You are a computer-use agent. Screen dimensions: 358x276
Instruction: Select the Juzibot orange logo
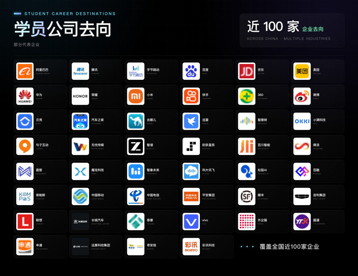coord(25,146)
